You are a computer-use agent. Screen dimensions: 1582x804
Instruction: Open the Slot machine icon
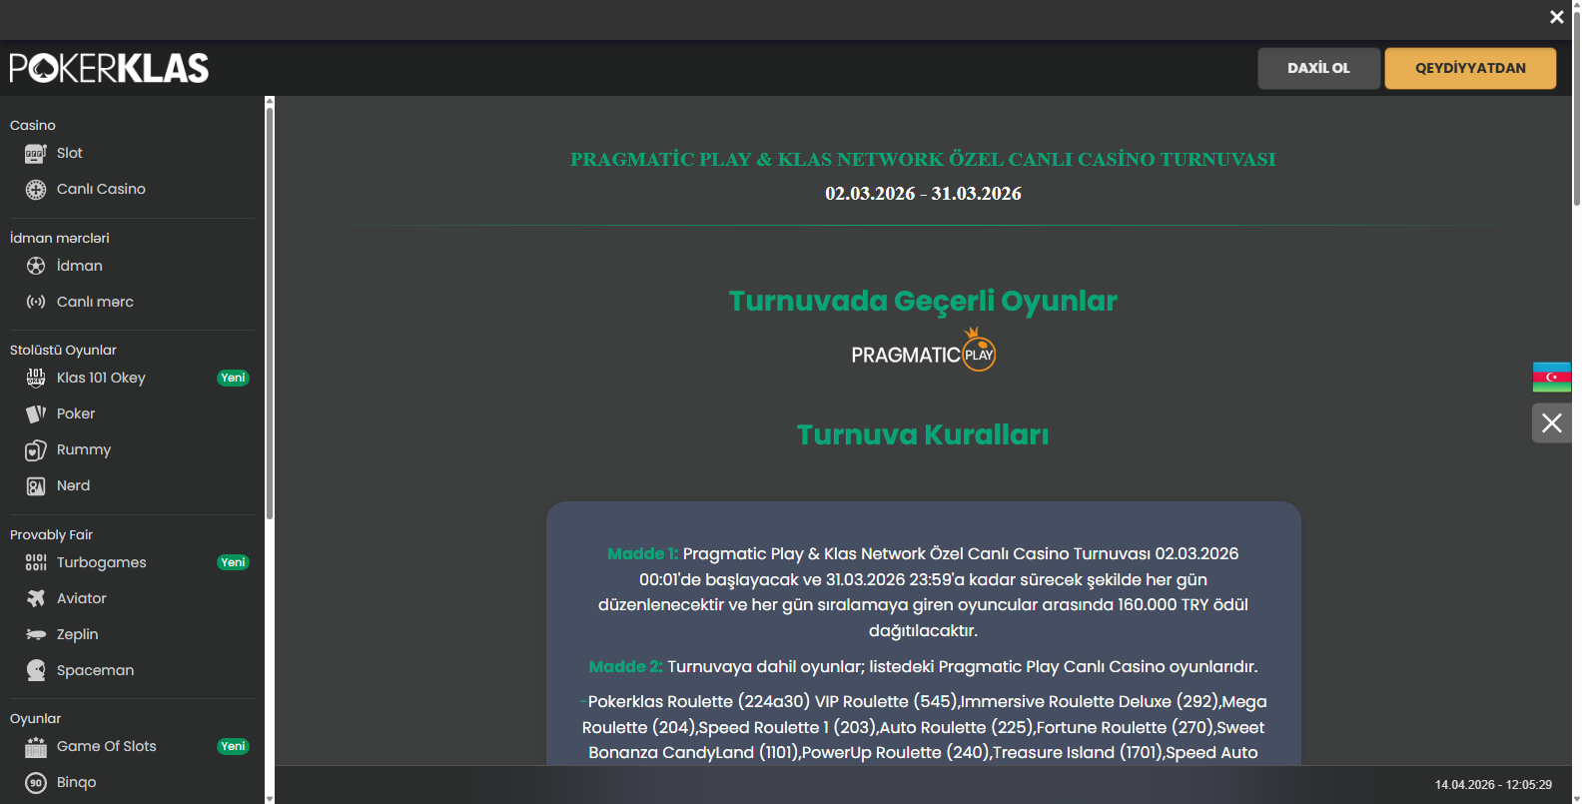pos(36,154)
